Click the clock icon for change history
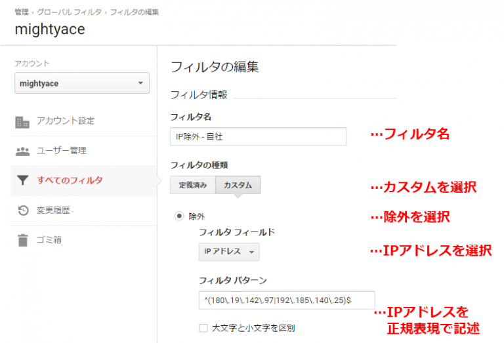This screenshot has height=343, width=504. (x=22, y=211)
